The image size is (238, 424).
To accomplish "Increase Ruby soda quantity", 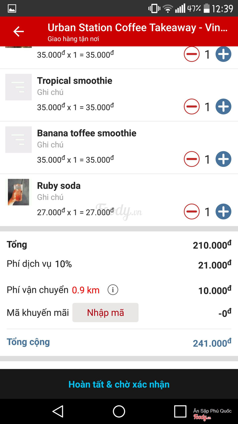I will click(223, 211).
